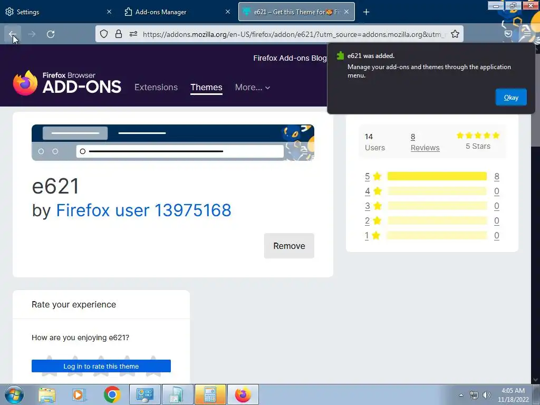Click the page vertical scrollbar
540x405 pixels.
[x=536, y=214]
